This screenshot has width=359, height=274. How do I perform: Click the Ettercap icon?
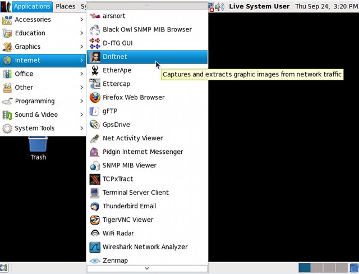[x=95, y=84]
